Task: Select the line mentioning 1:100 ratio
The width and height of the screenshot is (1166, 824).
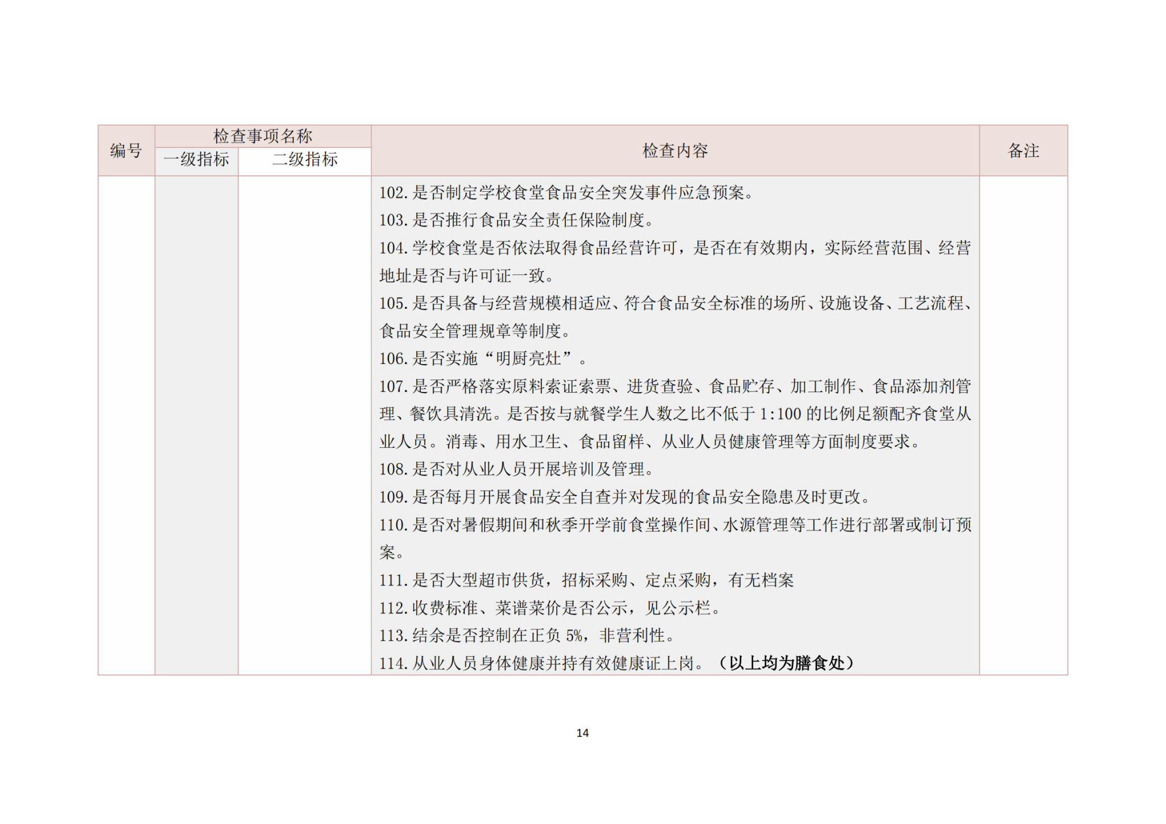Action: point(675,414)
